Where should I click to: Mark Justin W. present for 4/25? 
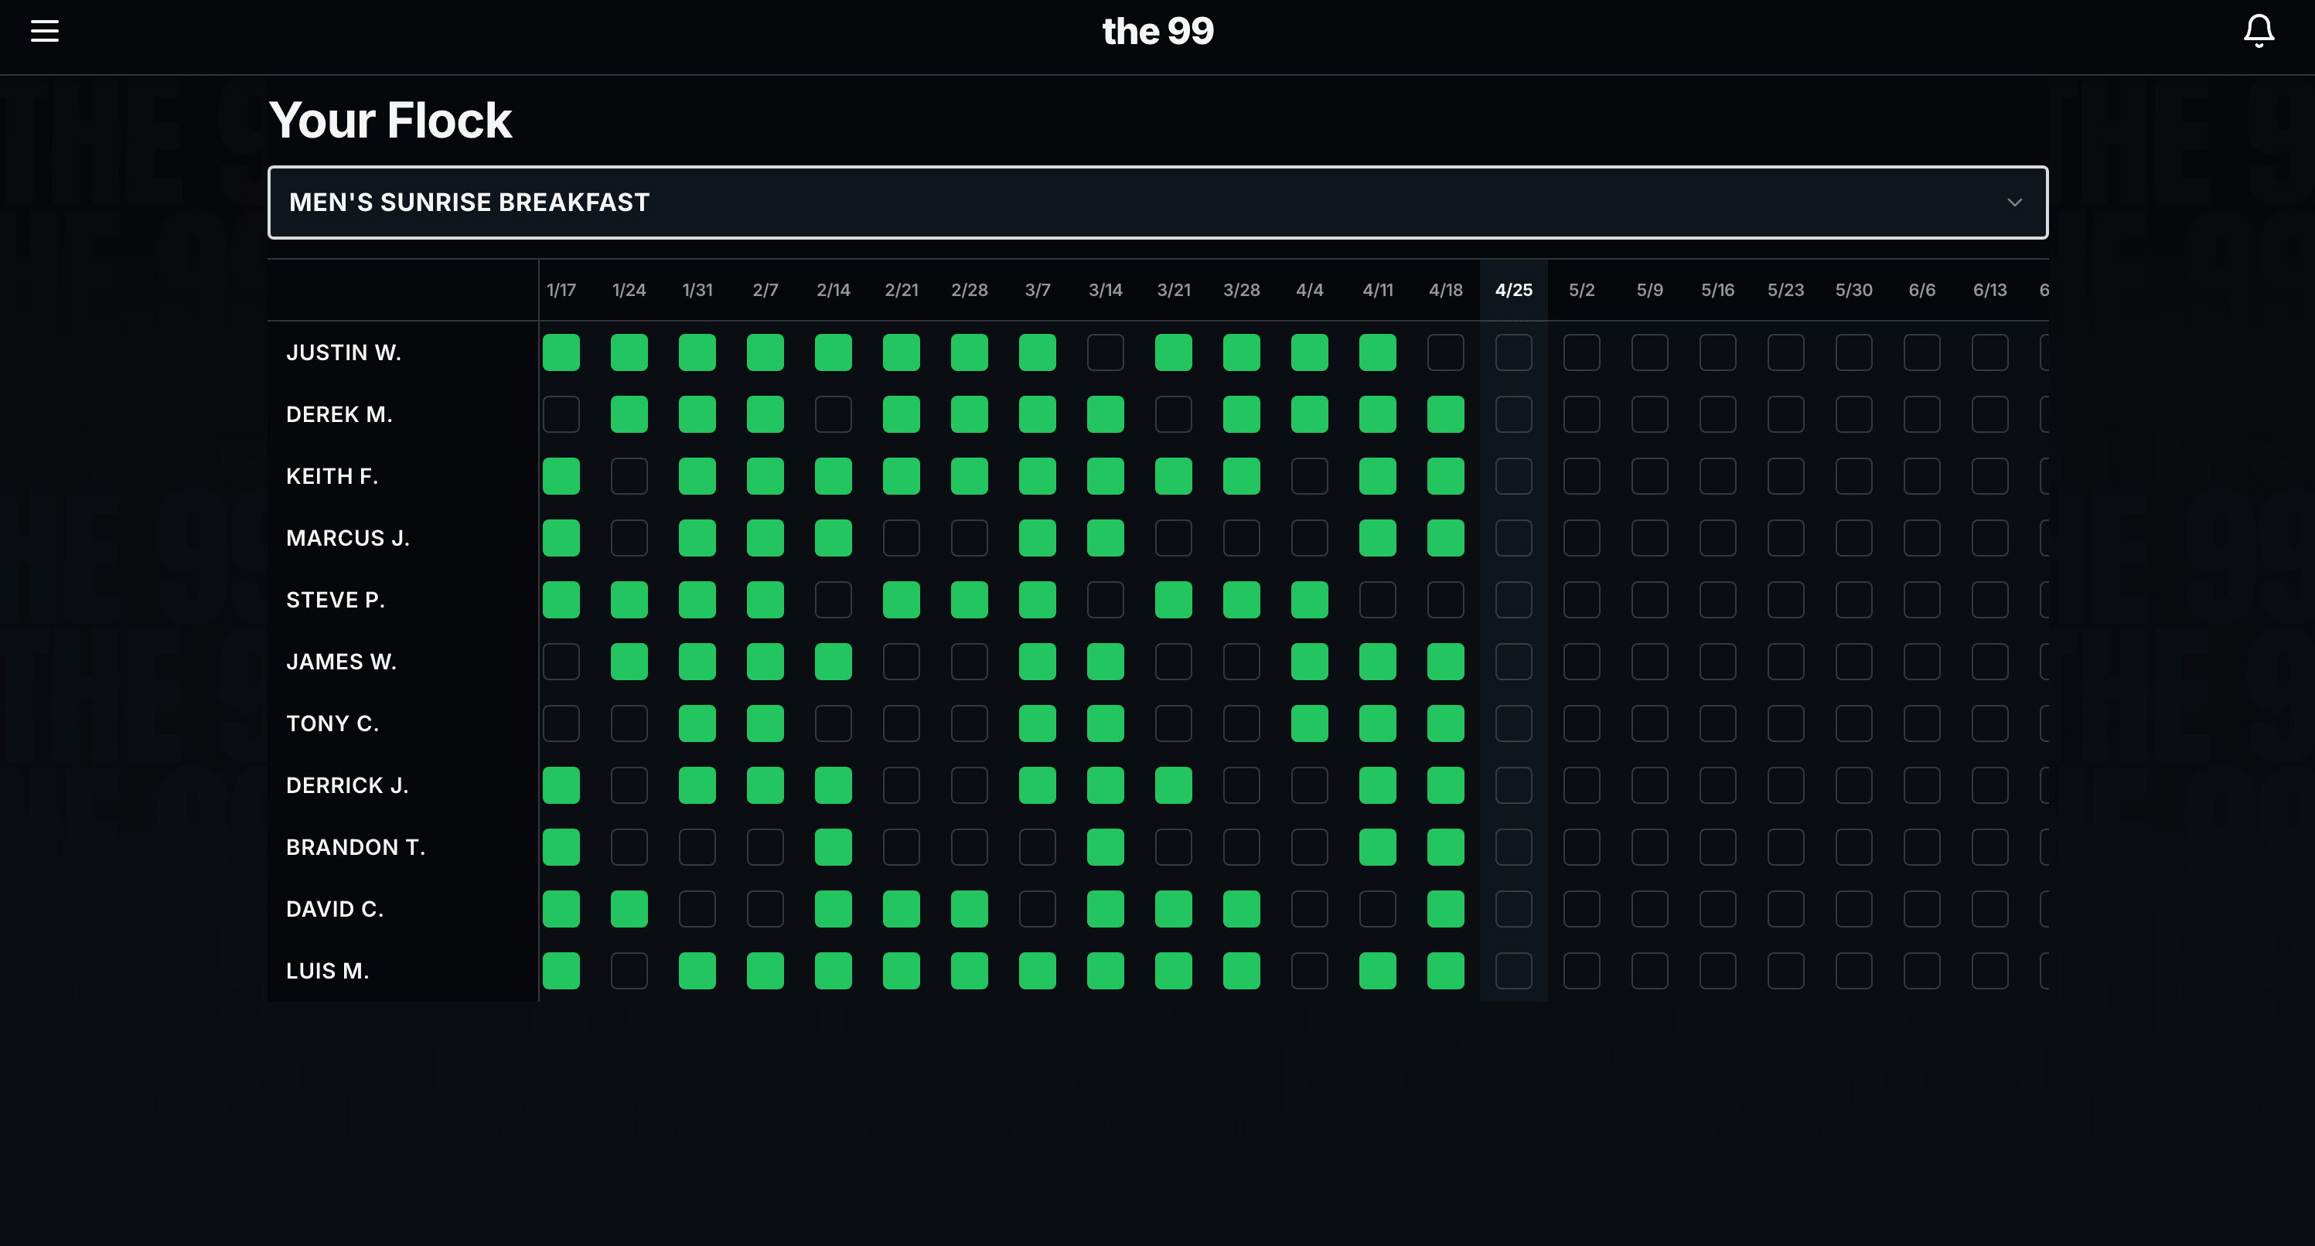click(x=1514, y=352)
